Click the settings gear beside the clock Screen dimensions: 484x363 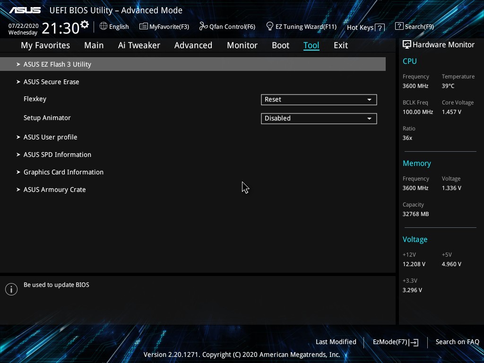(x=85, y=25)
